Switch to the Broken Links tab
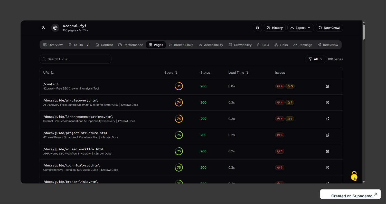The height and width of the screenshot is (204, 386). tap(181, 45)
